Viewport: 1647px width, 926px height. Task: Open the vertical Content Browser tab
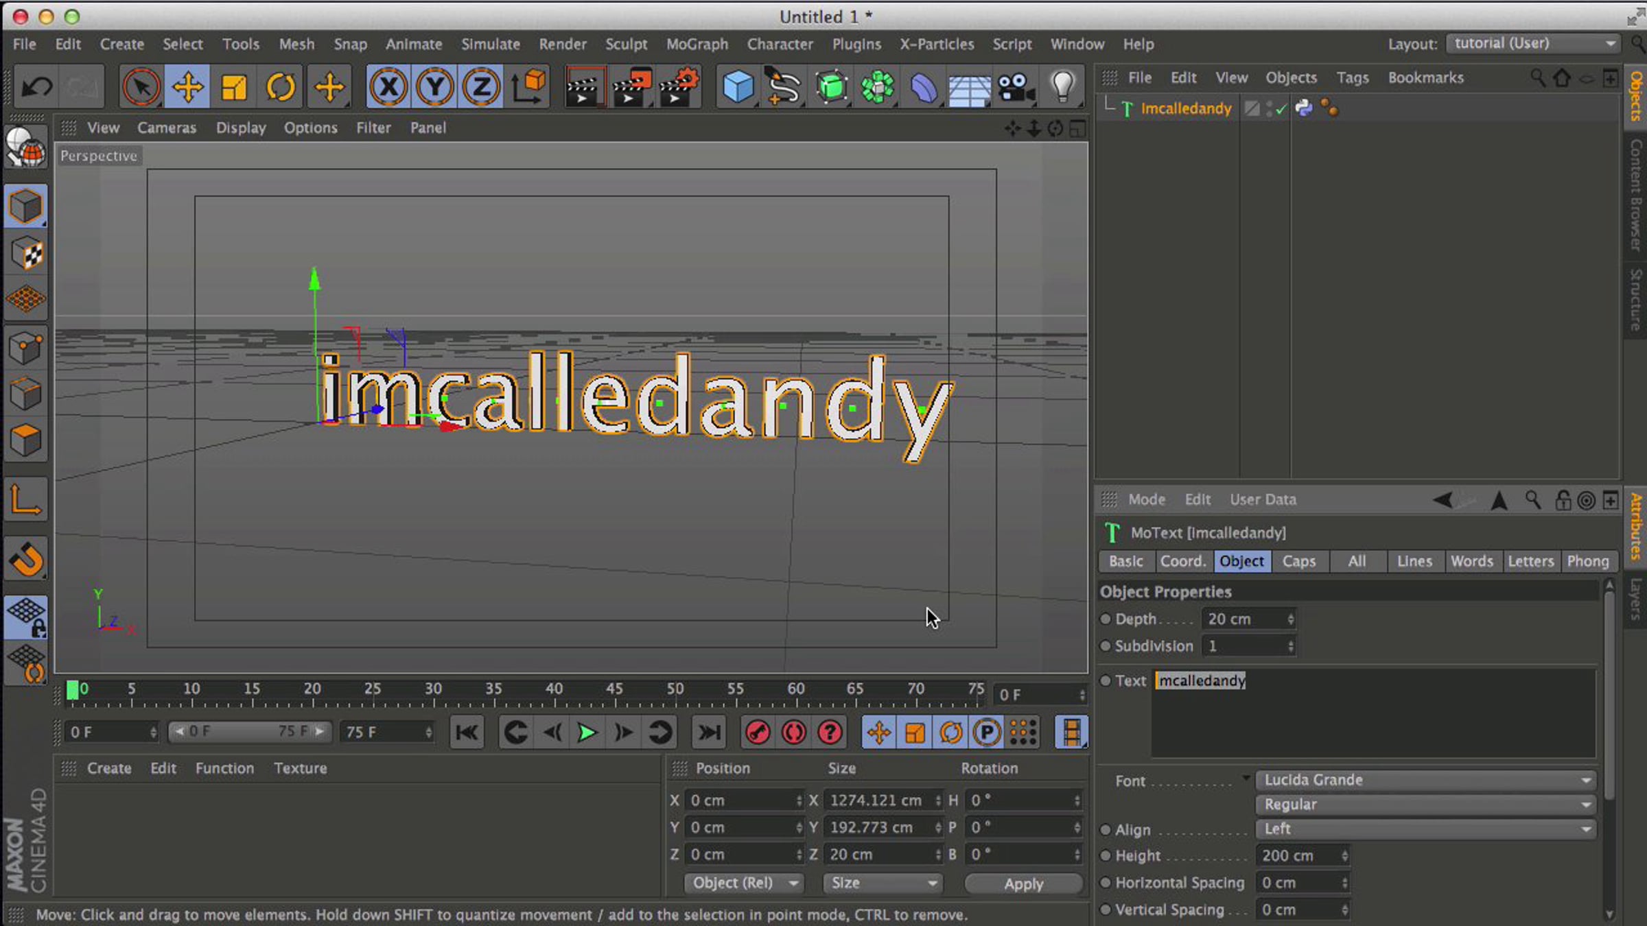tap(1636, 195)
